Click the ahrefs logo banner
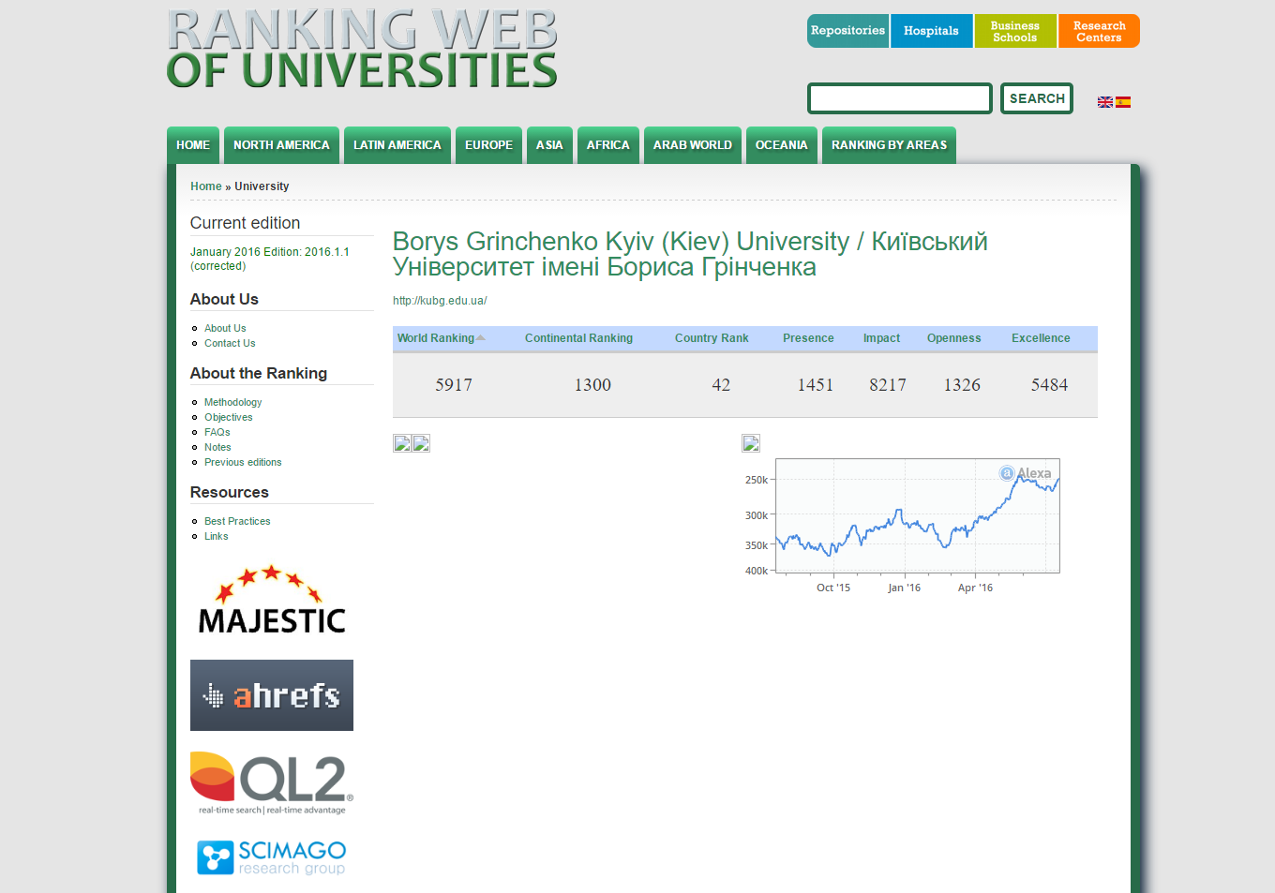The image size is (1275, 893). click(272, 695)
